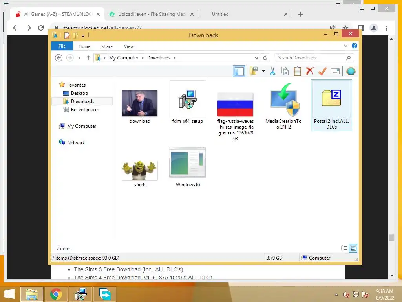The width and height of the screenshot is (402, 302).
Task: Select Recent places in Favorites
Action: tap(85, 110)
